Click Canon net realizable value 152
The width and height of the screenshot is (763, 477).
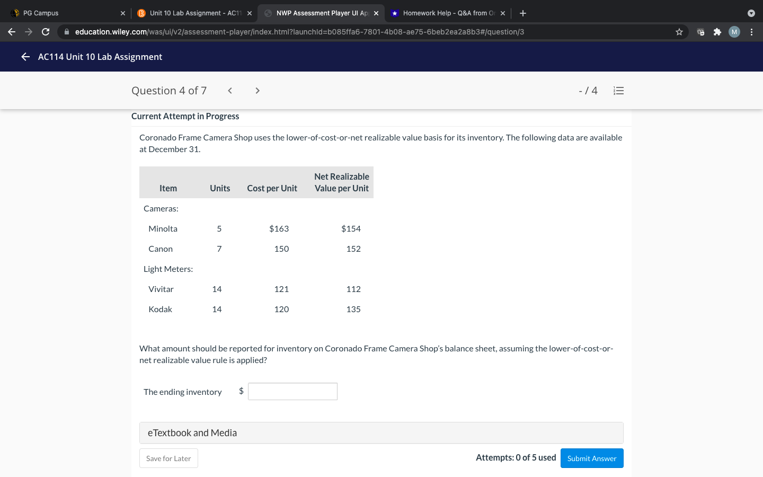point(353,249)
